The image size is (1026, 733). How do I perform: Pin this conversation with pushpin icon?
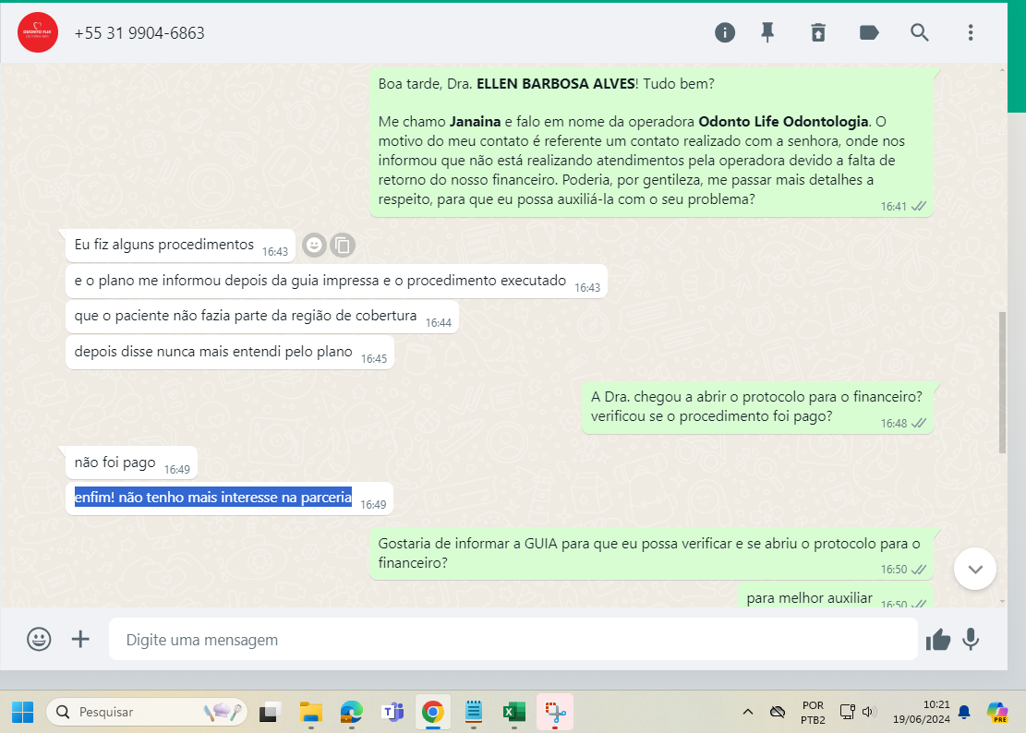[x=767, y=32]
